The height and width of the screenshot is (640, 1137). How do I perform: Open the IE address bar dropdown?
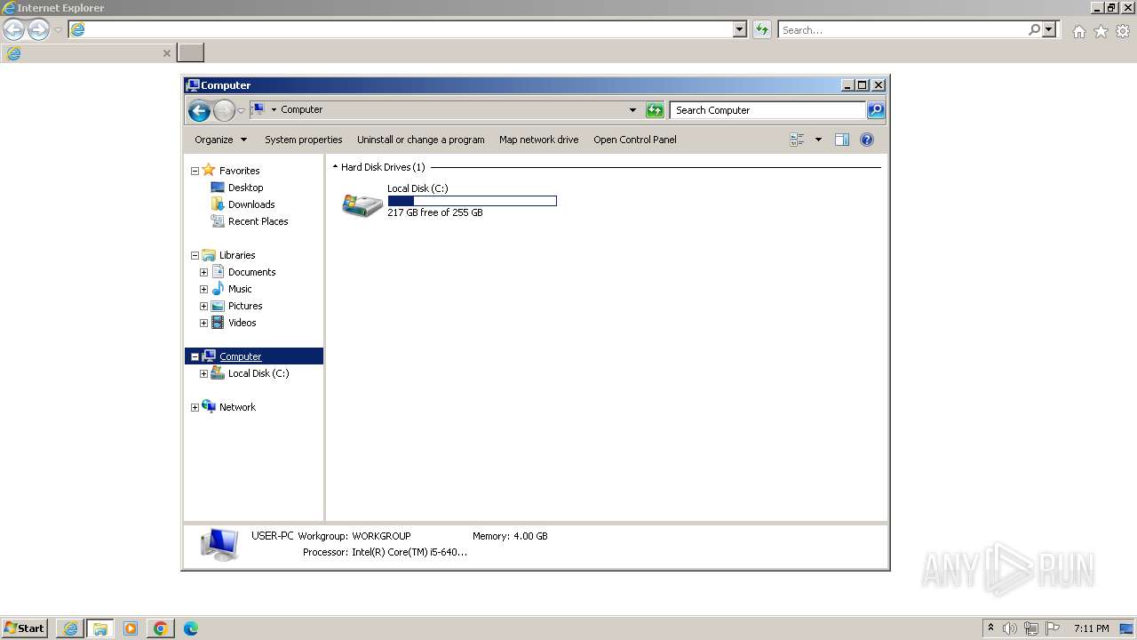(x=740, y=29)
